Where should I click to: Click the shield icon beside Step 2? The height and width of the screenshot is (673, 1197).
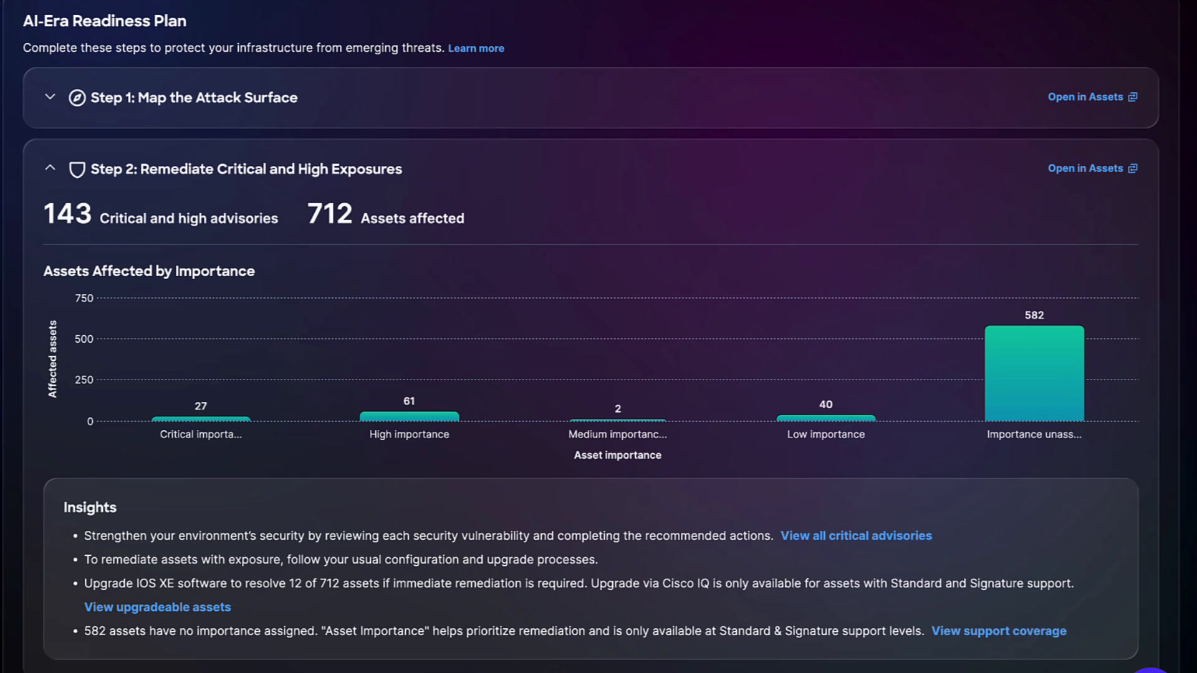point(77,169)
